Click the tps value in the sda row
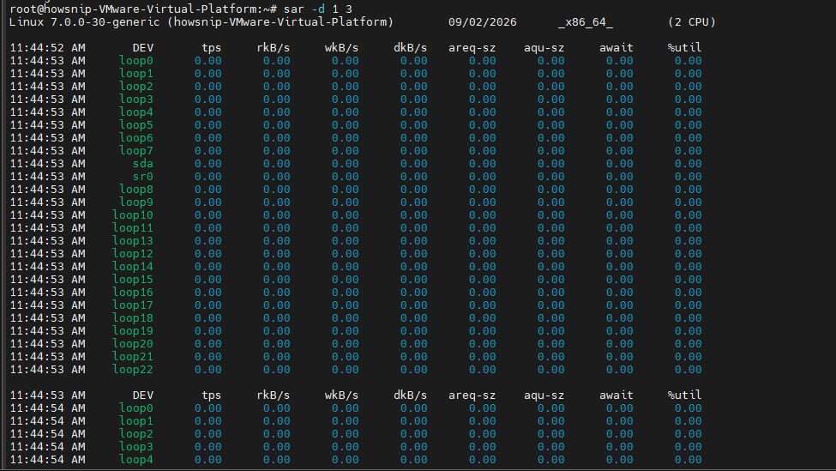Viewport: 836px width, 471px height. pos(208,163)
